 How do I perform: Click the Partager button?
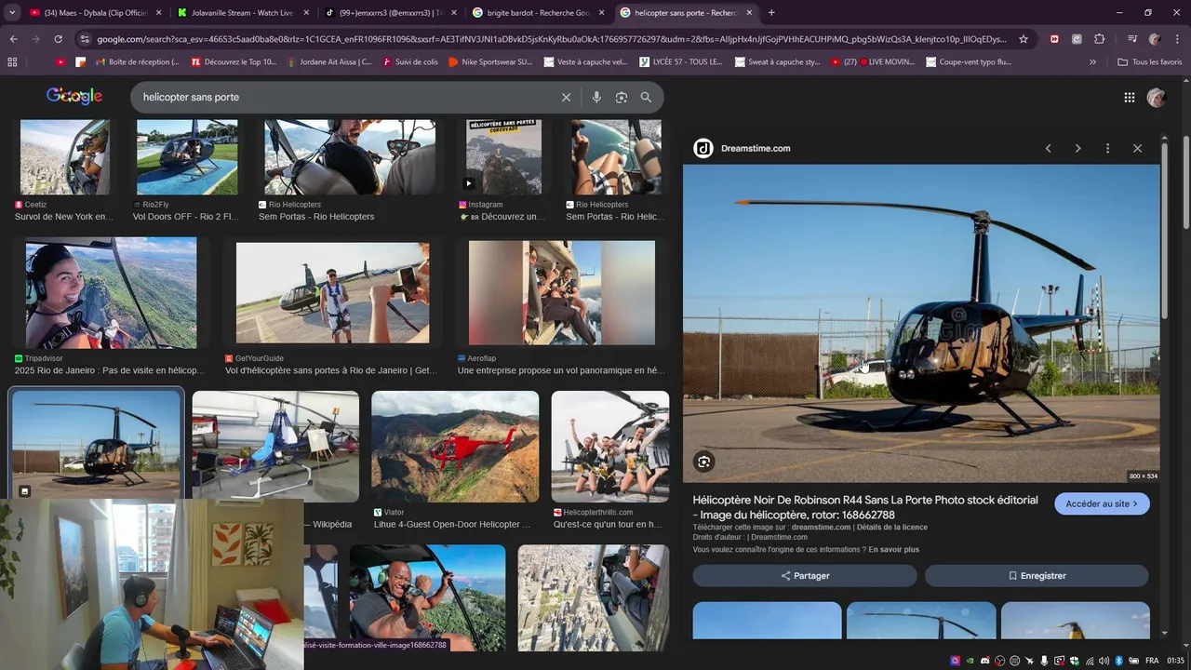pos(805,576)
